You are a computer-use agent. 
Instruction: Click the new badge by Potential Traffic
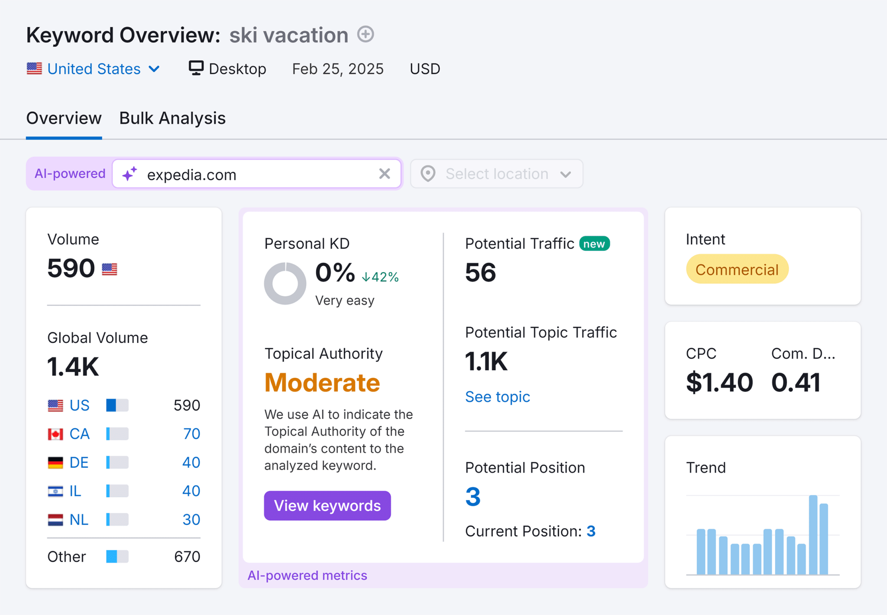[x=594, y=244]
